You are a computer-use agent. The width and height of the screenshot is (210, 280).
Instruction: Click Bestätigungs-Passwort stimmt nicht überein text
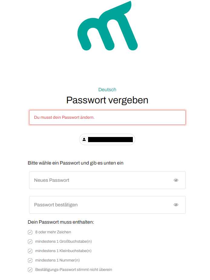tap(74, 269)
